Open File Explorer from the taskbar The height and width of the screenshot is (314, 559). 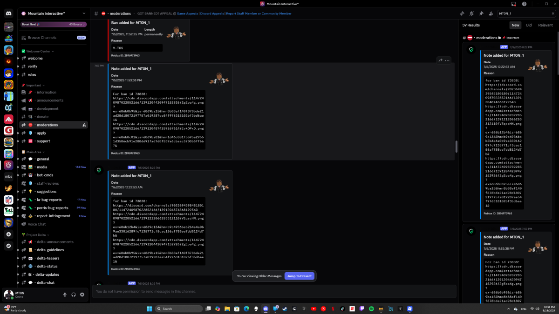coord(227,308)
